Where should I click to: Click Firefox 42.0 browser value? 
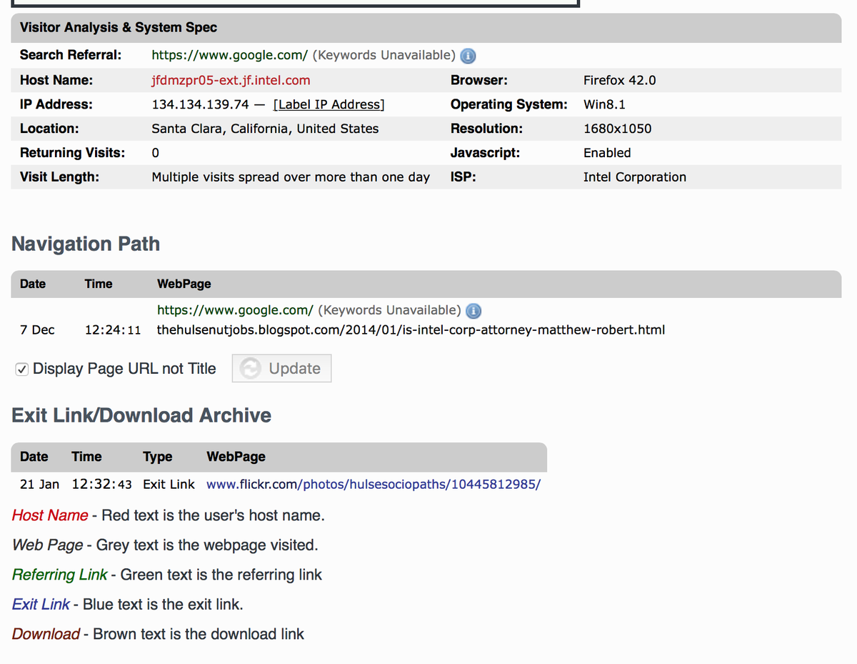click(619, 80)
